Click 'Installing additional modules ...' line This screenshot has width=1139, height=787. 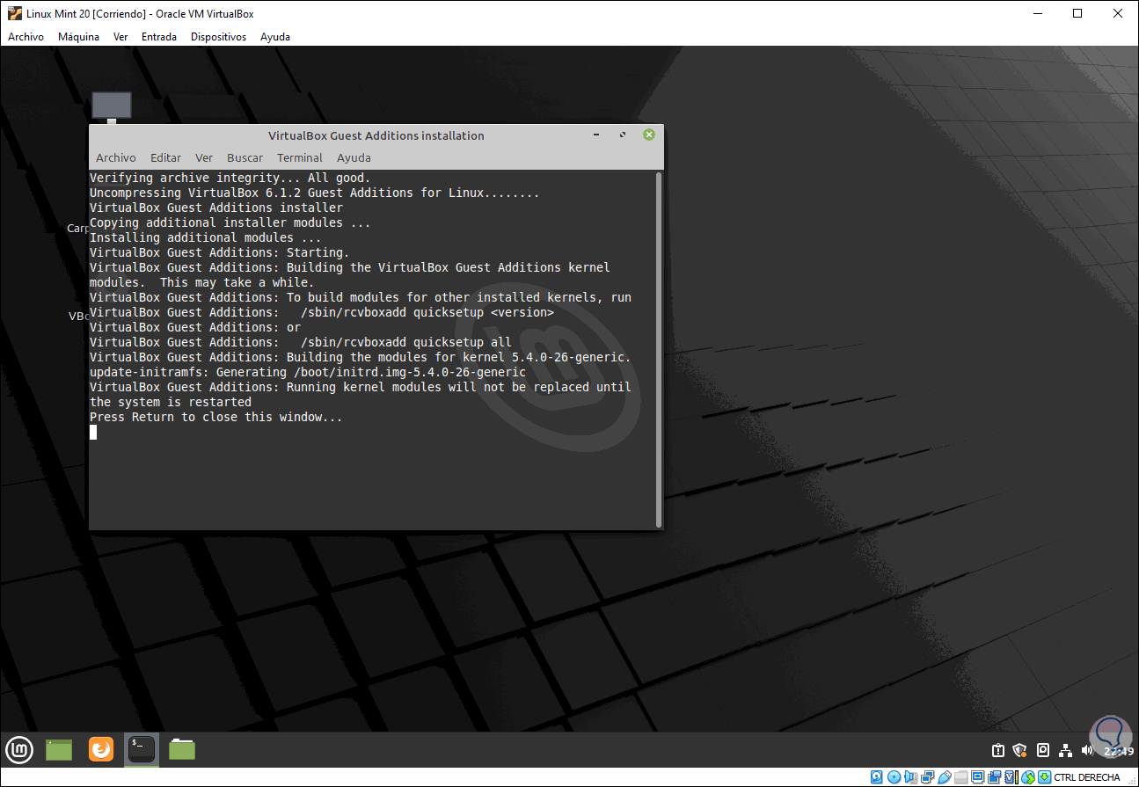coord(206,237)
